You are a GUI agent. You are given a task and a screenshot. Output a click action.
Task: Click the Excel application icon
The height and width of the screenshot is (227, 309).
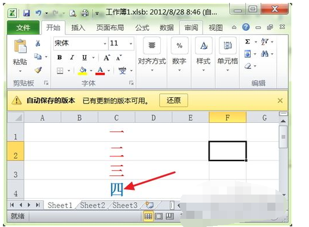(12, 13)
